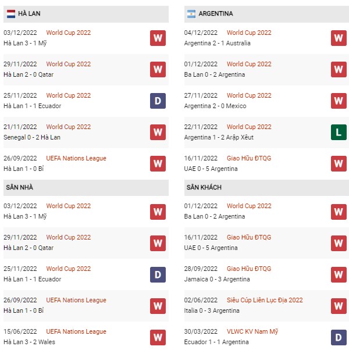Click the W badge for Hà Lan 3-1 Mỹ in the top list
This screenshot has height=350, width=349.
[x=158, y=38]
